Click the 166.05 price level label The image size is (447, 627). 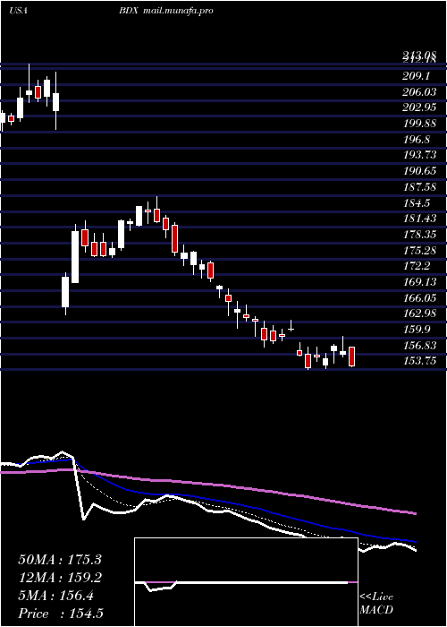point(419,297)
